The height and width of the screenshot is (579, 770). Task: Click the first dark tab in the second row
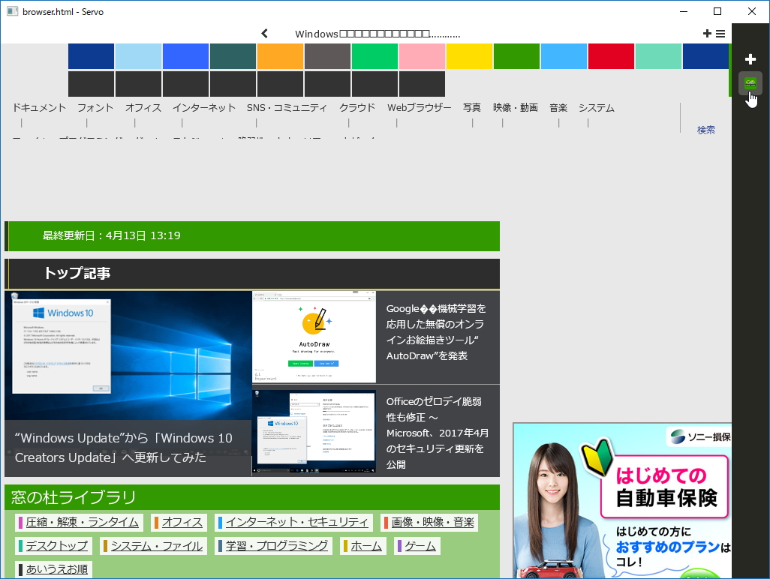90,83
